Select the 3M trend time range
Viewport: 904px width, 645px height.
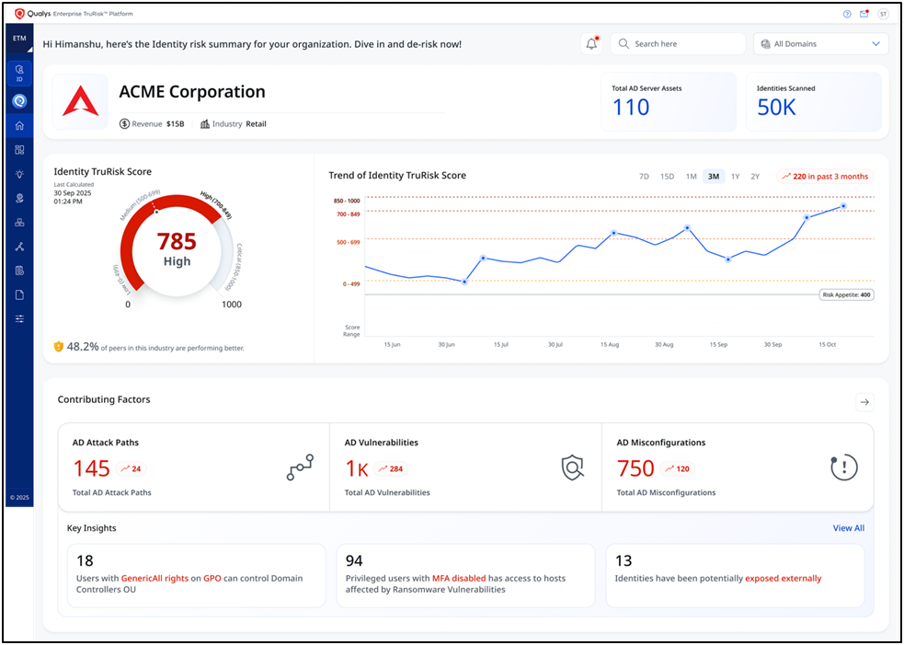pos(713,177)
